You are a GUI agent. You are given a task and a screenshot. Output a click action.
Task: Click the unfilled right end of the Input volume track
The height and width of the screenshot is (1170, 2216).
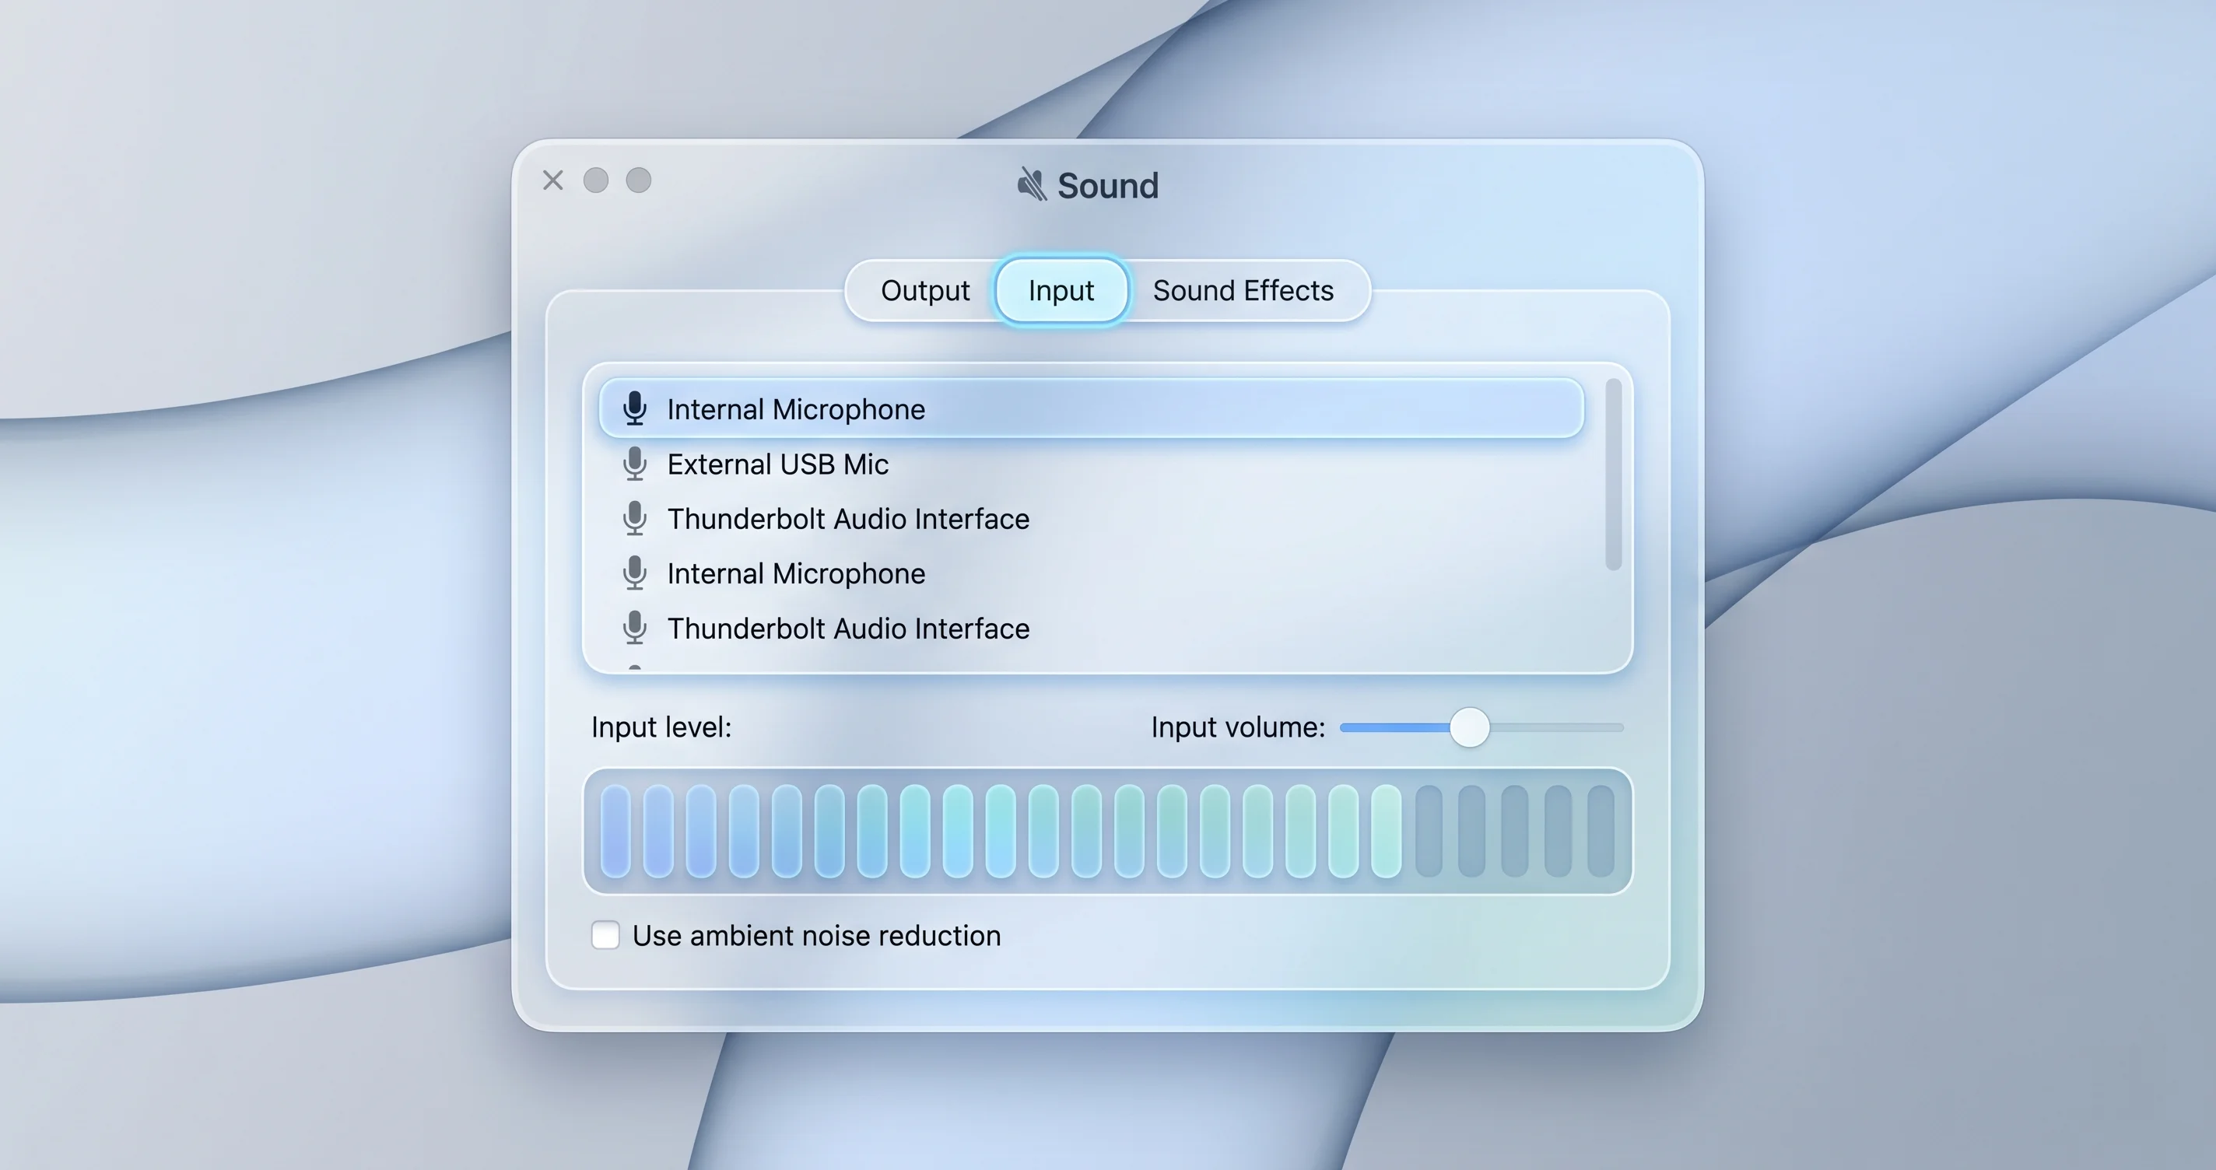coord(1557,728)
